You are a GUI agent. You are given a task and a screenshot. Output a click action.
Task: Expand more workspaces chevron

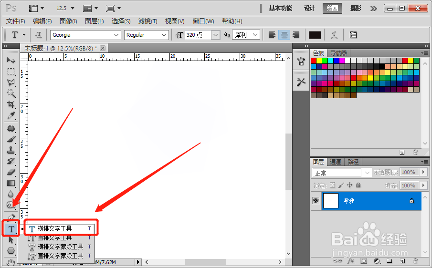pos(374,9)
